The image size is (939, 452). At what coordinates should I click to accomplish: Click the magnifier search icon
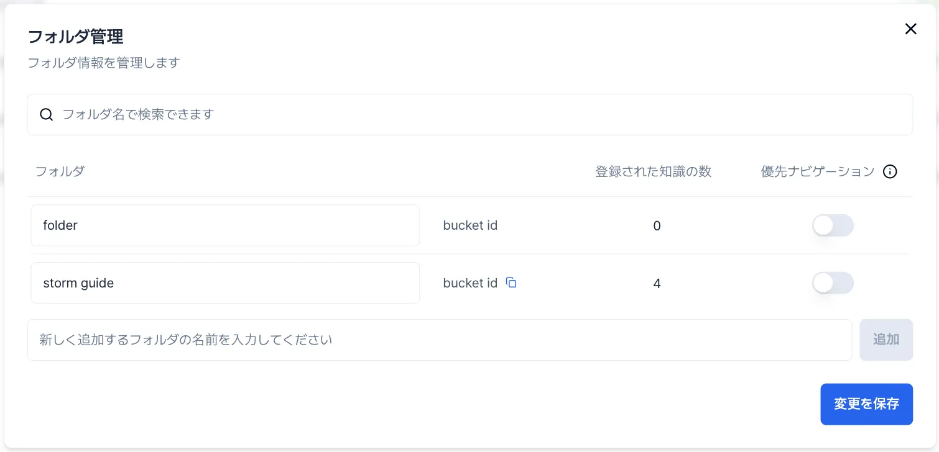47,114
